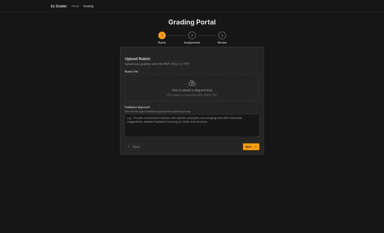The width and height of the screenshot is (384, 233).
Task: Focus the Feedback Approach text area
Action: pyautogui.click(x=192, y=125)
